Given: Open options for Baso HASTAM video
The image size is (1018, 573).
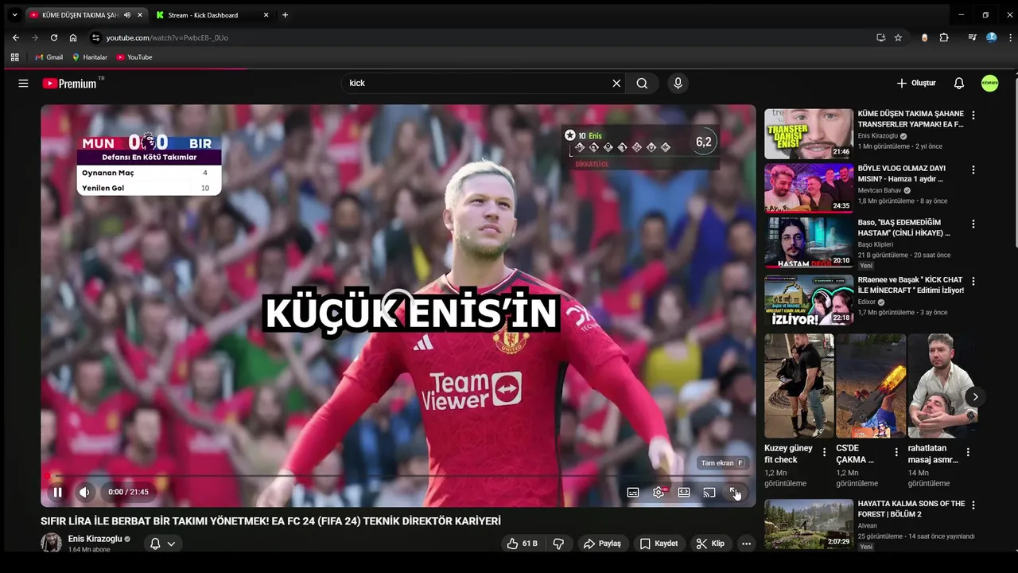Looking at the screenshot, I should 973,224.
